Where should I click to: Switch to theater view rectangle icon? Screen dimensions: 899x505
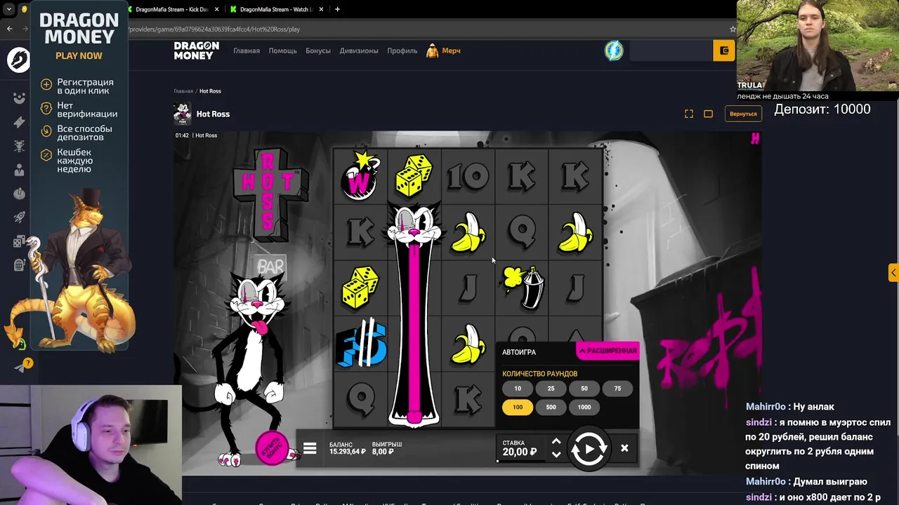[709, 114]
